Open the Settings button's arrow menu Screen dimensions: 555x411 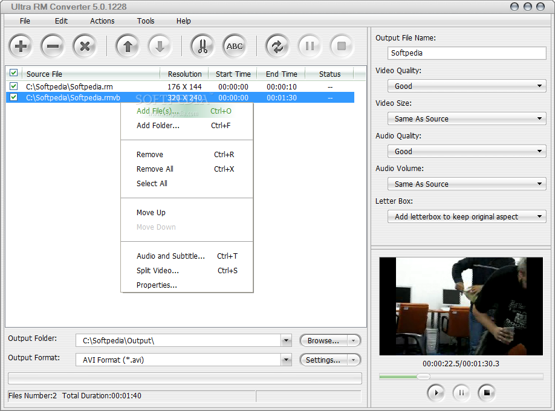tap(353, 360)
